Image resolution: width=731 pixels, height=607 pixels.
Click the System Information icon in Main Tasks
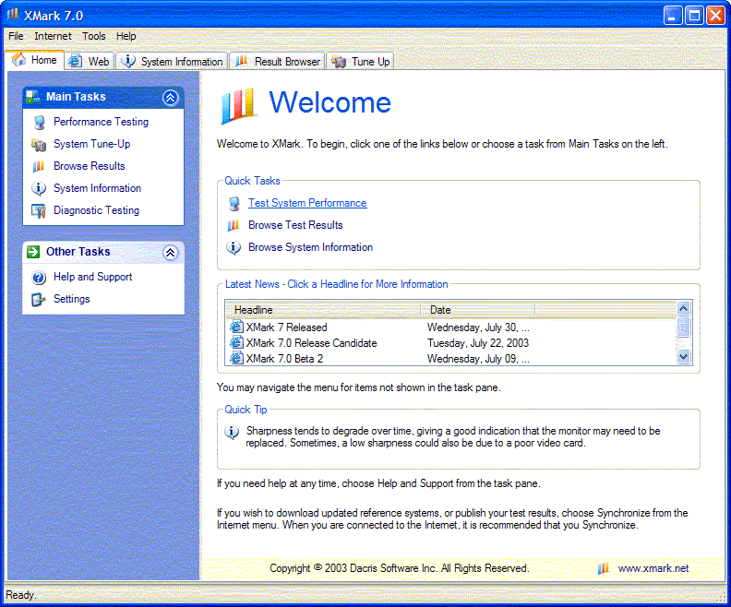click(39, 189)
